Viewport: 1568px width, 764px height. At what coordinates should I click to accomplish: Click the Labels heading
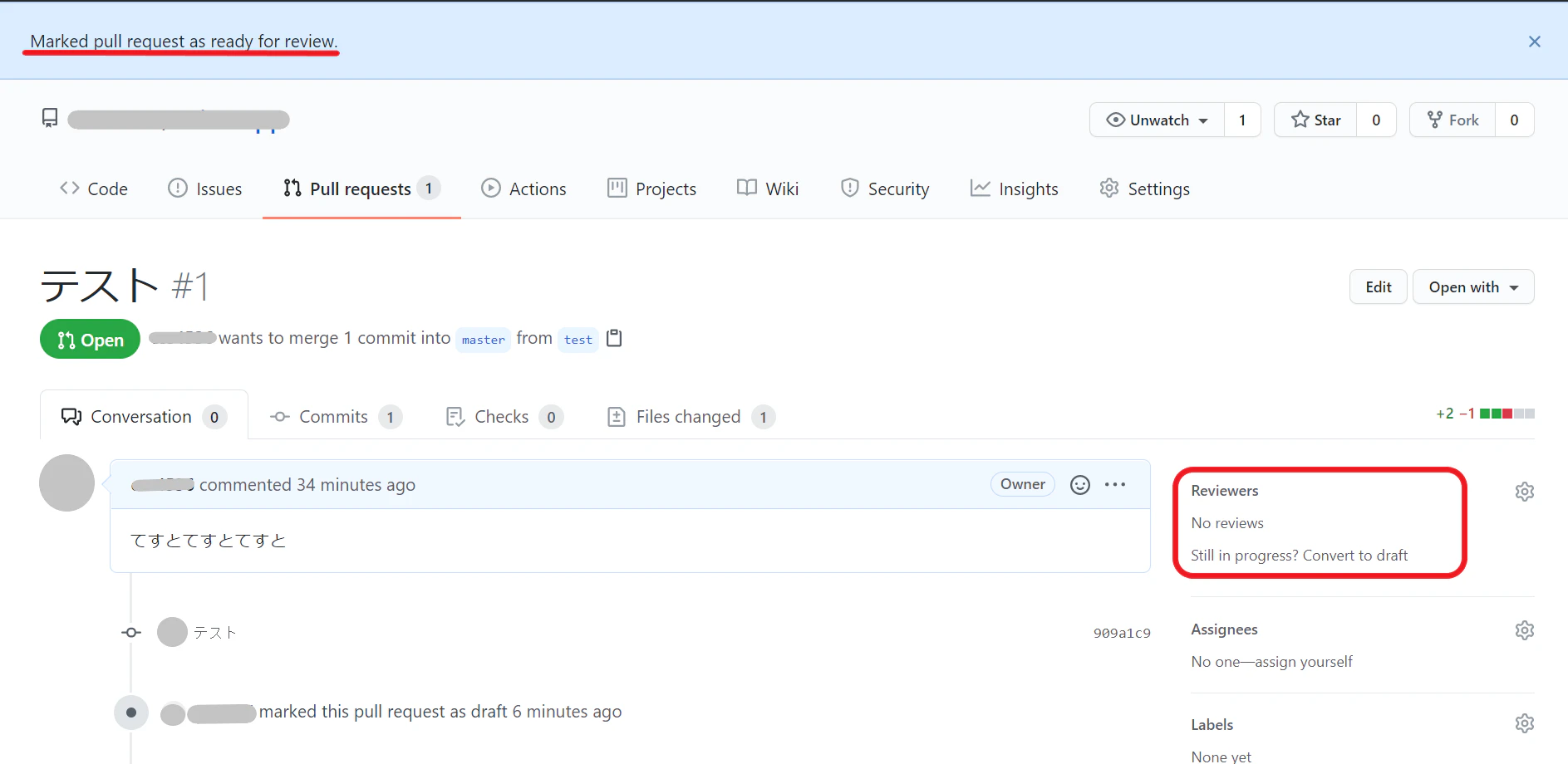point(1212,725)
